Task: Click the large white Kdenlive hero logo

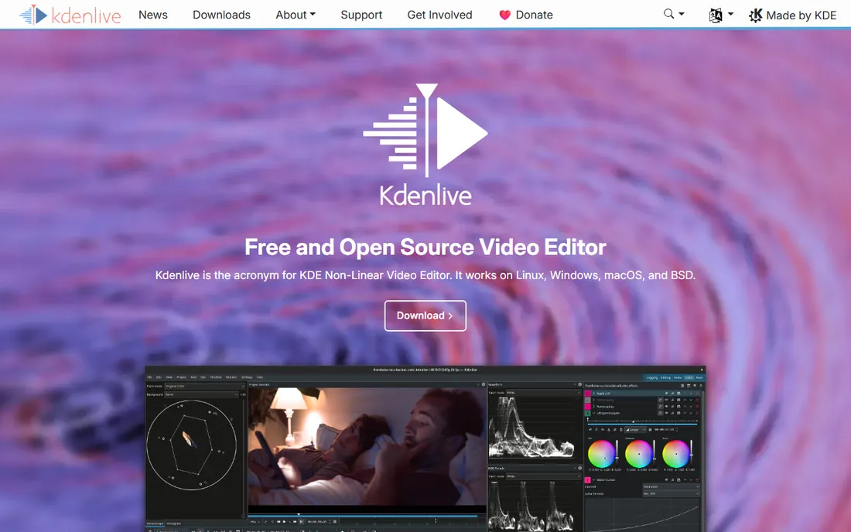Action: [425, 145]
